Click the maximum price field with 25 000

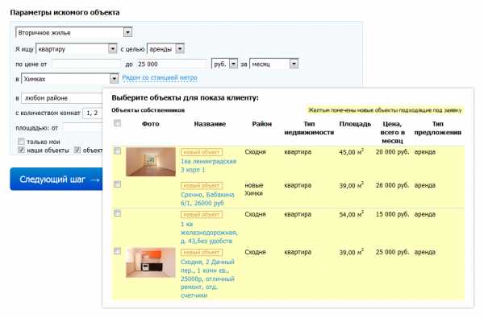tap(172, 64)
